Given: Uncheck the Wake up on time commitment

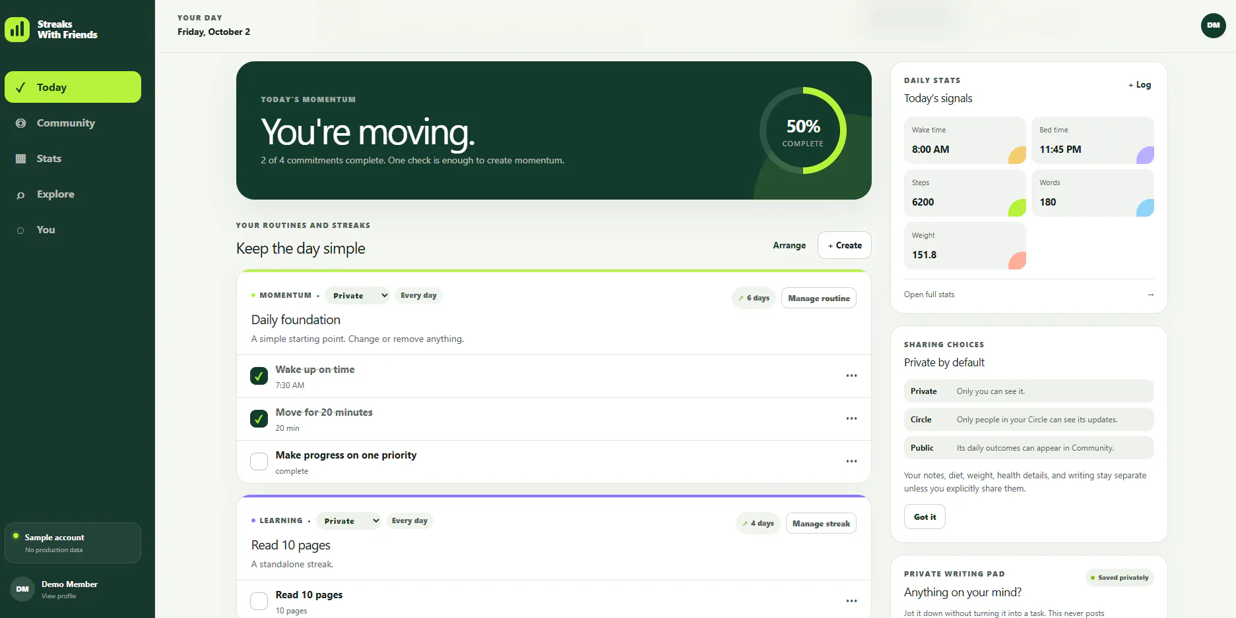Looking at the screenshot, I should tap(259, 376).
